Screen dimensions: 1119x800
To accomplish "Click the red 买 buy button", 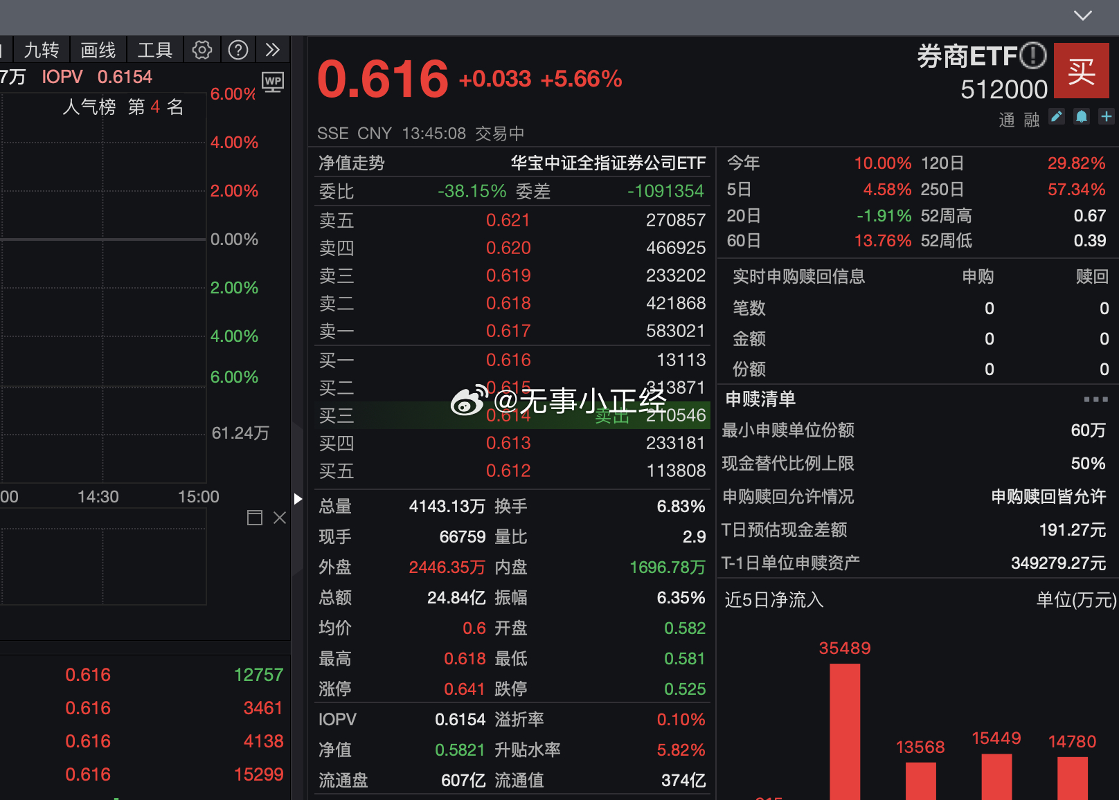I will (1082, 71).
